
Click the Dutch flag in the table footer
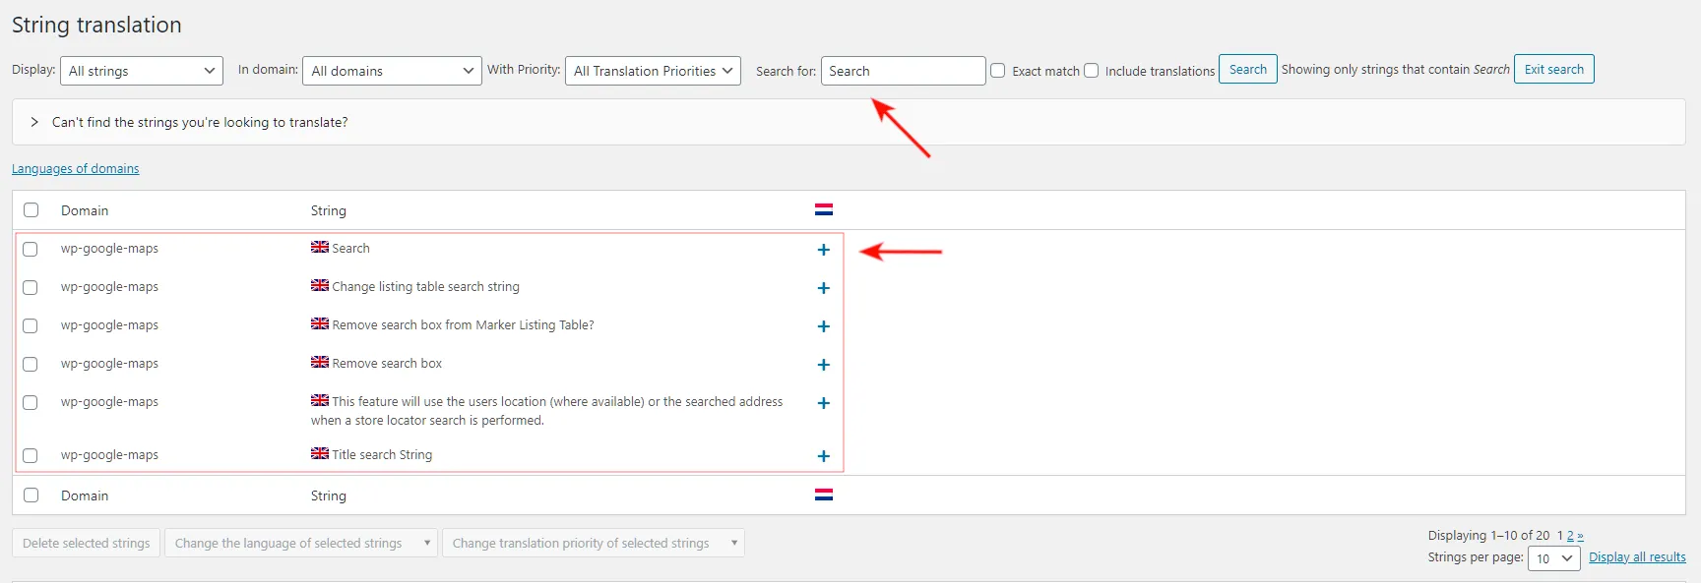coord(824,495)
